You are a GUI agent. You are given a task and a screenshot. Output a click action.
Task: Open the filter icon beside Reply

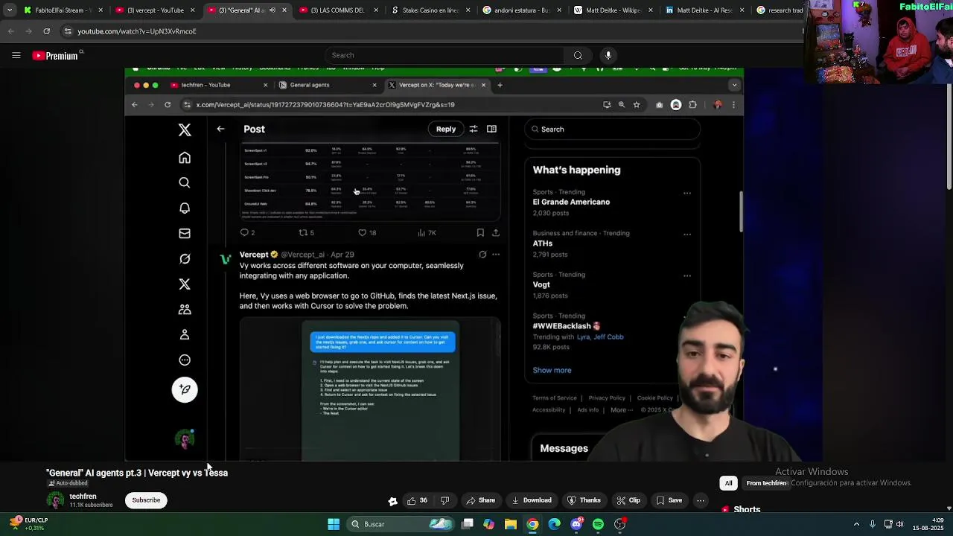pyautogui.click(x=474, y=129)
